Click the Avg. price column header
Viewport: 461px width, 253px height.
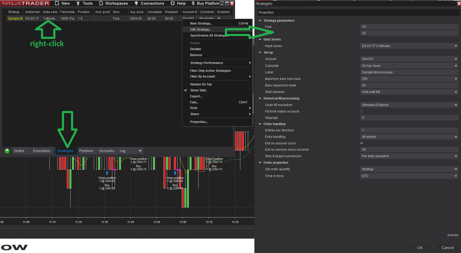[x=137, y=12]
